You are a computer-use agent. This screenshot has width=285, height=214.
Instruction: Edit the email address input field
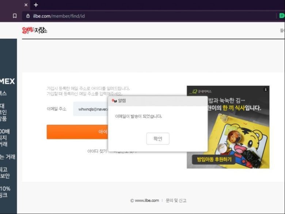(x=91, y=109)
